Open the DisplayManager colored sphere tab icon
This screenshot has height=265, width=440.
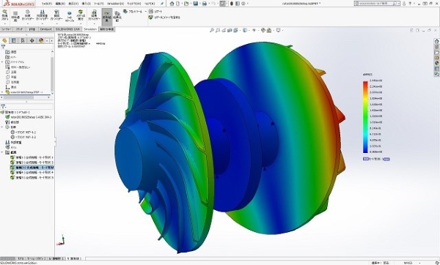[41, 40]
